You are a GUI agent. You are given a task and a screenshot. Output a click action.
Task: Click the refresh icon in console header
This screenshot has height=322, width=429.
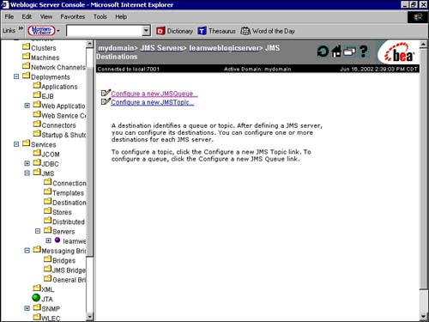[x=323, y=52]
